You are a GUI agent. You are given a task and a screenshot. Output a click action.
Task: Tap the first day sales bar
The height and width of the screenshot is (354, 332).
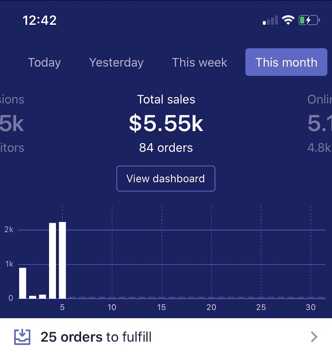pyautogui.click(x=23, y=283)
